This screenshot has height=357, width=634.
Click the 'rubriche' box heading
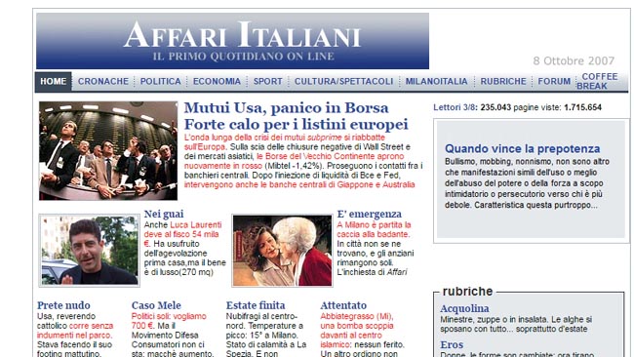(467, 291)
